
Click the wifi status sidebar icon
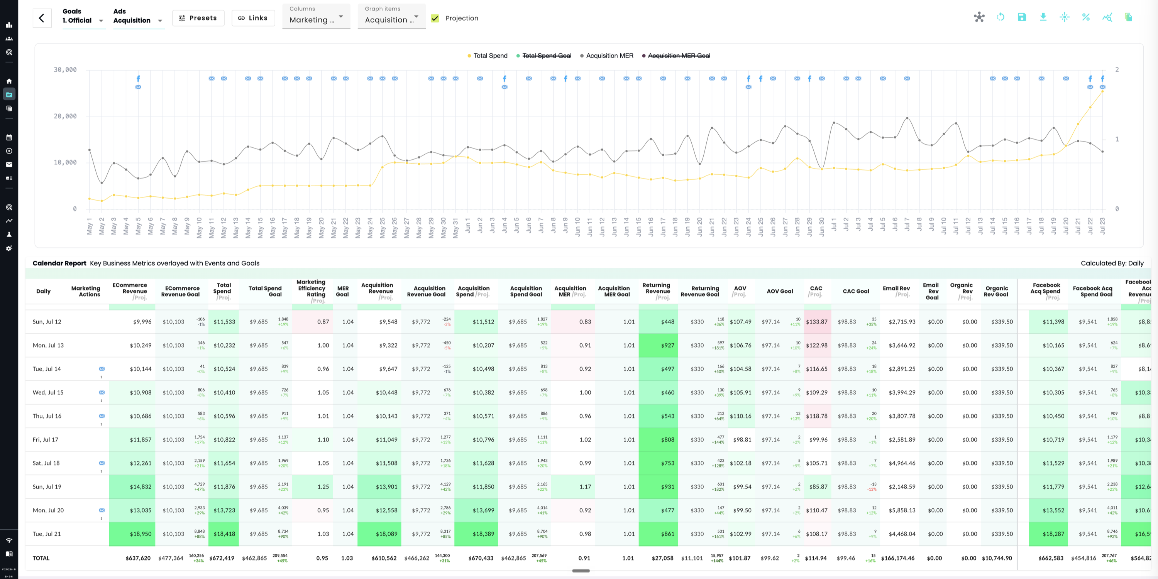coord(9,540)
